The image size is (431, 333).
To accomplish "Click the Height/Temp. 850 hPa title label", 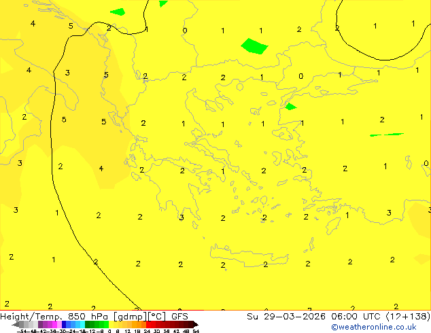I will point(54,317).
